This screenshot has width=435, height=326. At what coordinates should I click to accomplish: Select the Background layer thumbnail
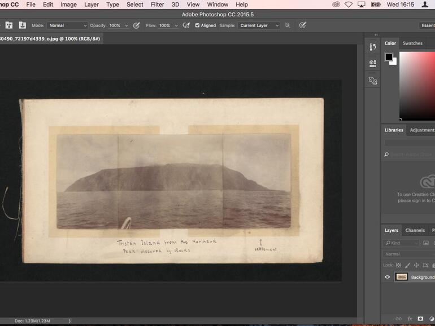tap(401, 277)
